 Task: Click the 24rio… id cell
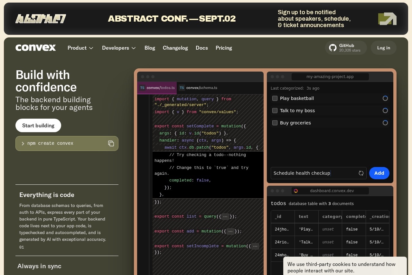pyautogui.click(x=283, y=242)
